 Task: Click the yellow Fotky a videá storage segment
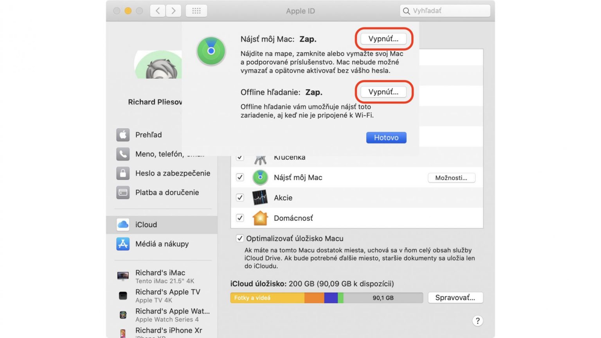tap(267, 298)
